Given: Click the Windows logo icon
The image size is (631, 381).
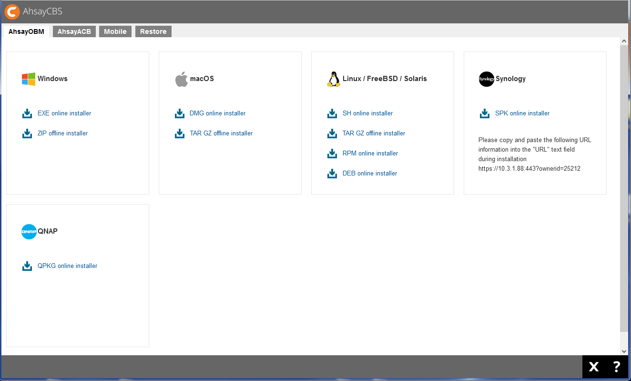Looking at the screenshot, I should click(x=27, y=79).
